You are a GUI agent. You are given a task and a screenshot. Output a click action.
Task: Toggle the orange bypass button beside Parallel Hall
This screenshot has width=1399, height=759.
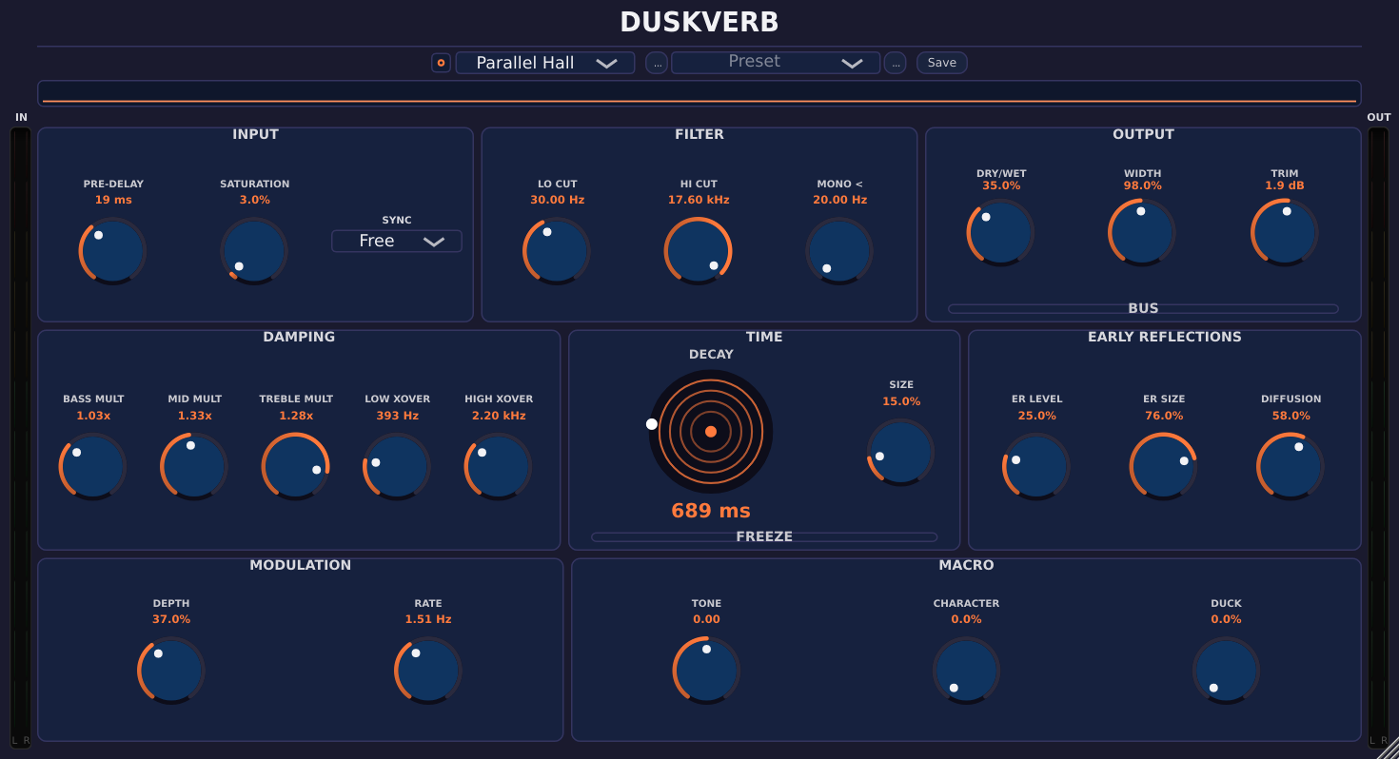[441, 63]
